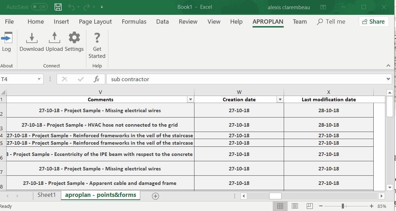The height and width of the screenshot is (211, 396).
Task: Click the formula bar showing sub contractor
Action: point(246,79)
